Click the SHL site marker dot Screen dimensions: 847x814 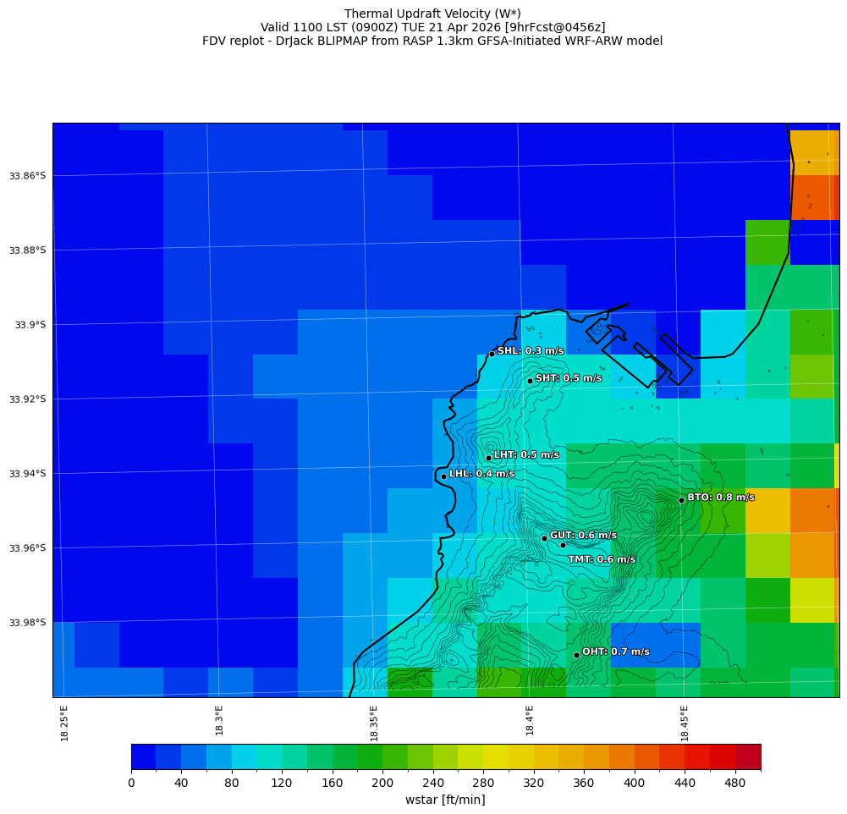(x=492, y=354)
